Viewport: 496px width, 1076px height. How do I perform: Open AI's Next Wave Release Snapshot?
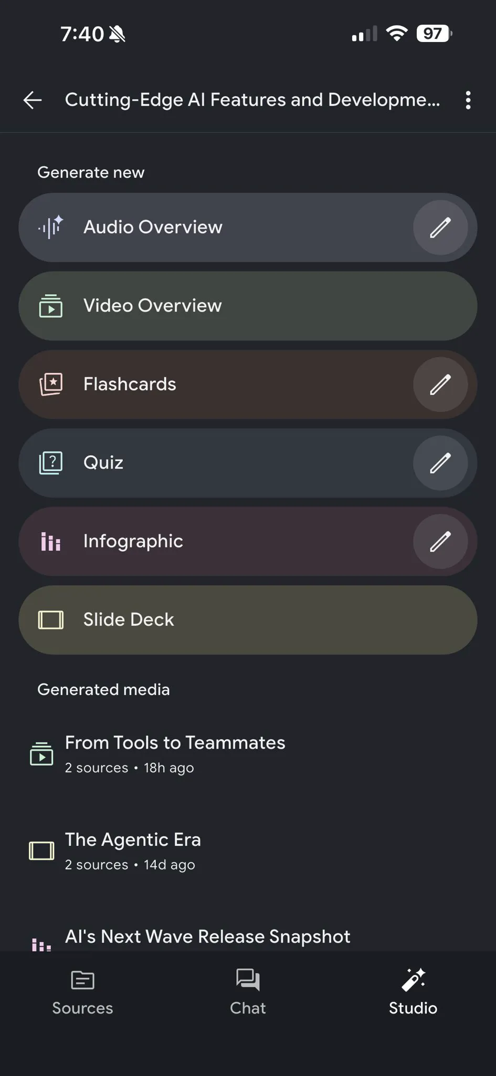tap(248, 938)
